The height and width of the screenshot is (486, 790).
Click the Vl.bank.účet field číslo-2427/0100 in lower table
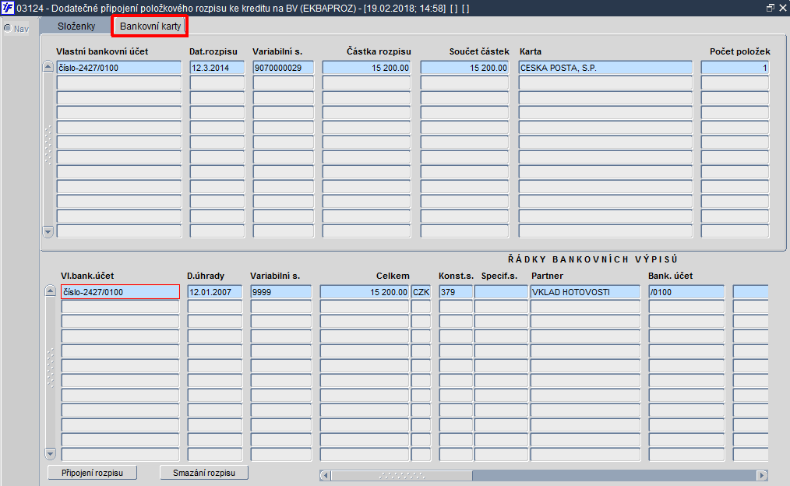tap(121, 292)
